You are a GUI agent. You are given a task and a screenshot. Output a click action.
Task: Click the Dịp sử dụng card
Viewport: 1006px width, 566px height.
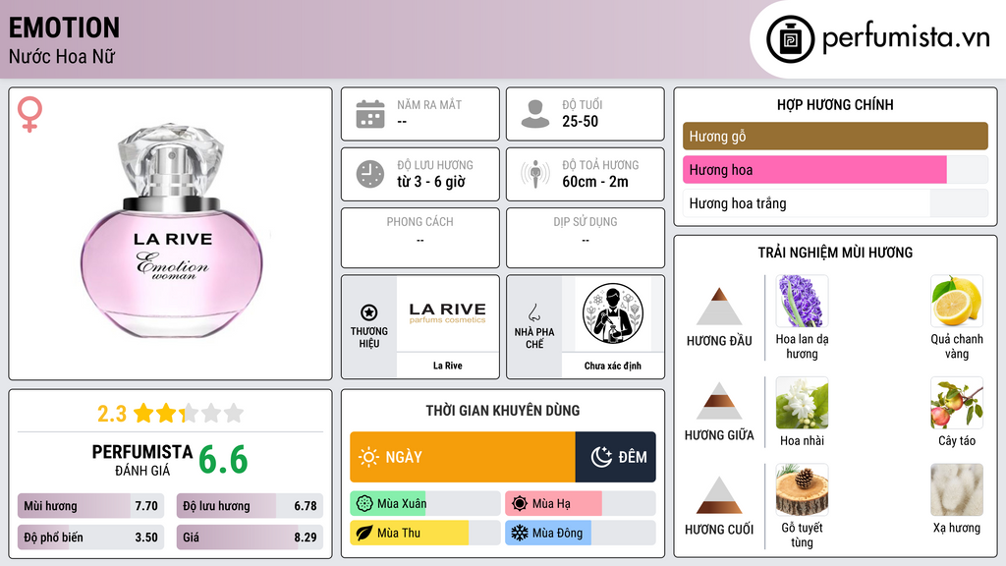pos(586,238)
